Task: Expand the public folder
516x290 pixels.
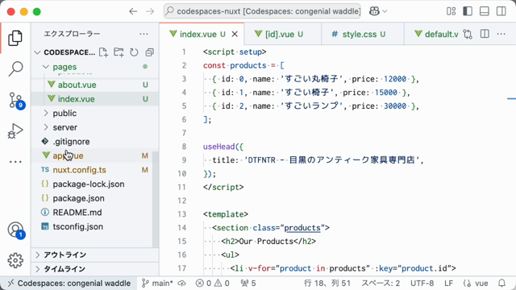Action: [x=95, y=113]
